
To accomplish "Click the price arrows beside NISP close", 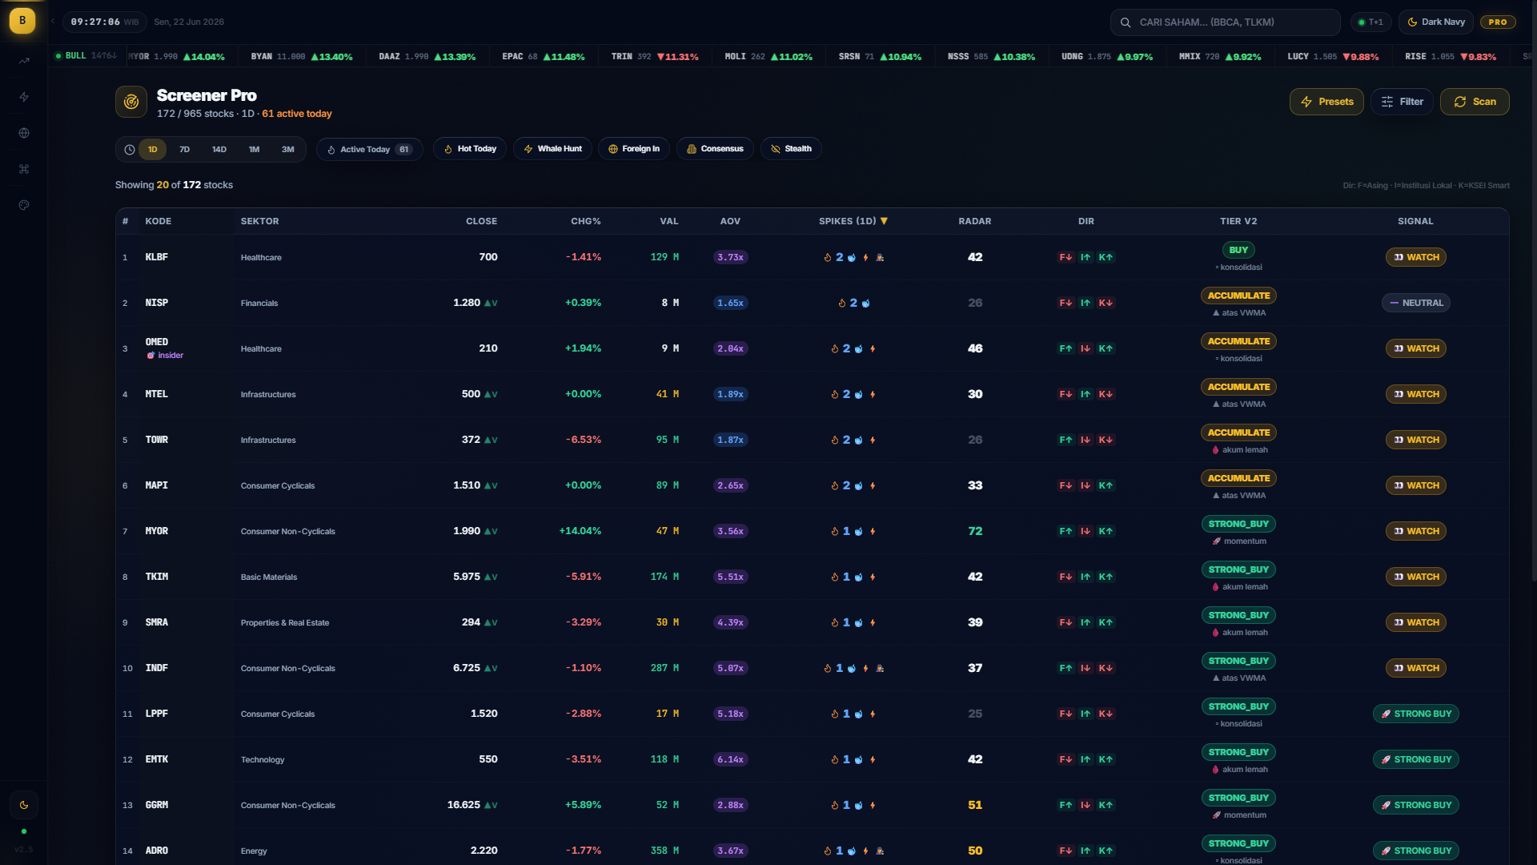I will (x=491, y=303).
